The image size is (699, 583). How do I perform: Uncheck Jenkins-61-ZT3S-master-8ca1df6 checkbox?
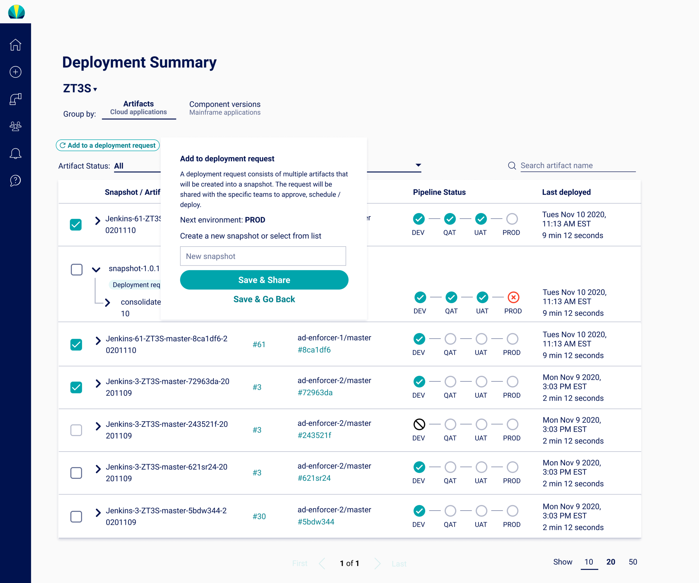pos(76,345)
